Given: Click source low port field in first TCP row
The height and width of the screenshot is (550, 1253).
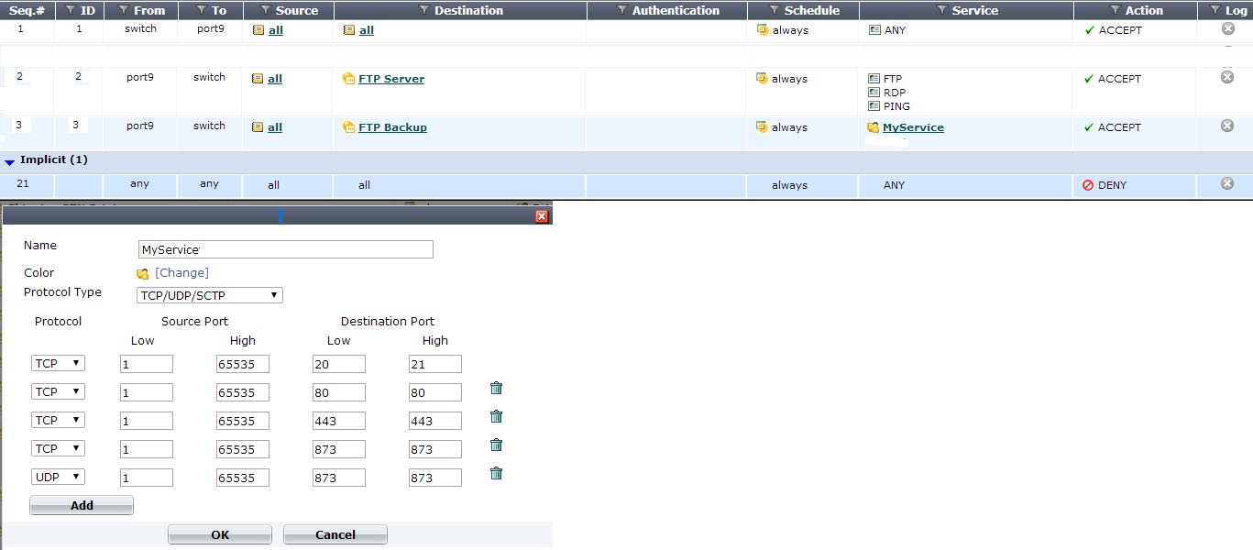Looking at the screenshot, I should pos(147,364).
